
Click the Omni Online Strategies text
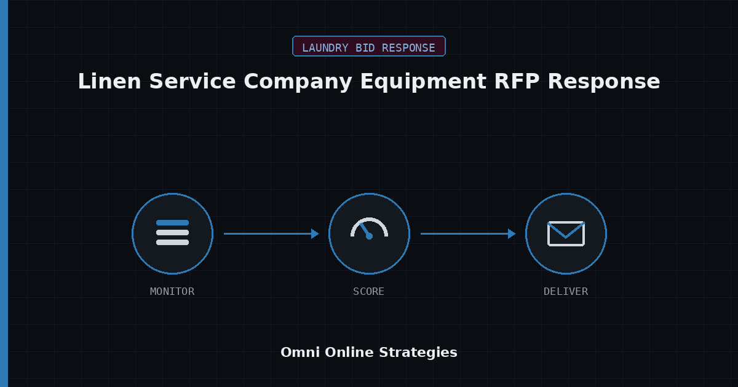coord(369,352)
